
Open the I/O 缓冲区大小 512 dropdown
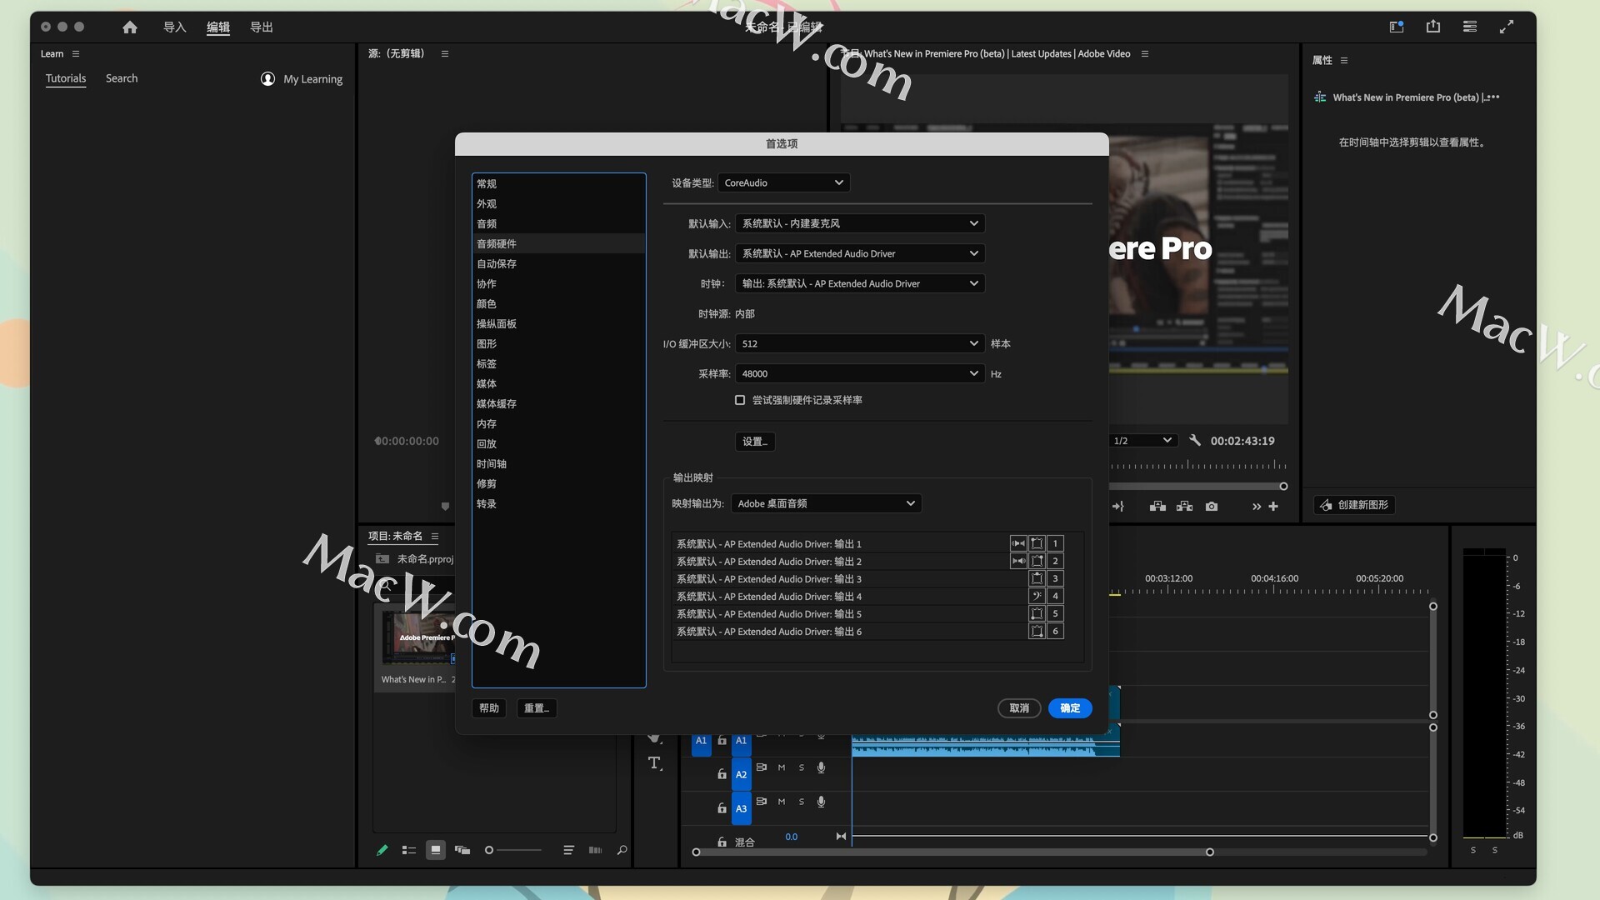[x=860, y=343]
